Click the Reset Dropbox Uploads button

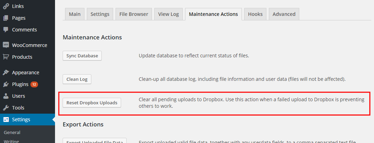[x=92, y=103]
